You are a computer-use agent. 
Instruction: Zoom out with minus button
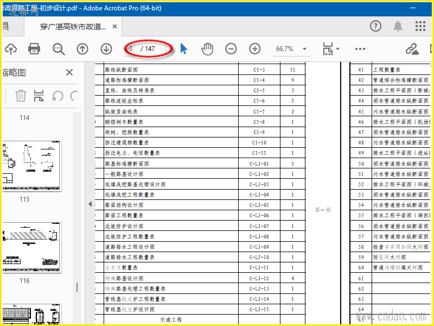pyautogui.click(x=231, y=49)
